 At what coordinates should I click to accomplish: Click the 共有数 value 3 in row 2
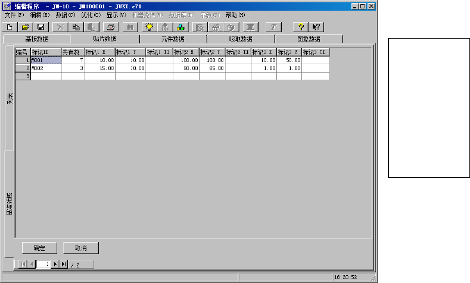pyautogui.click(x=73, y=68)
